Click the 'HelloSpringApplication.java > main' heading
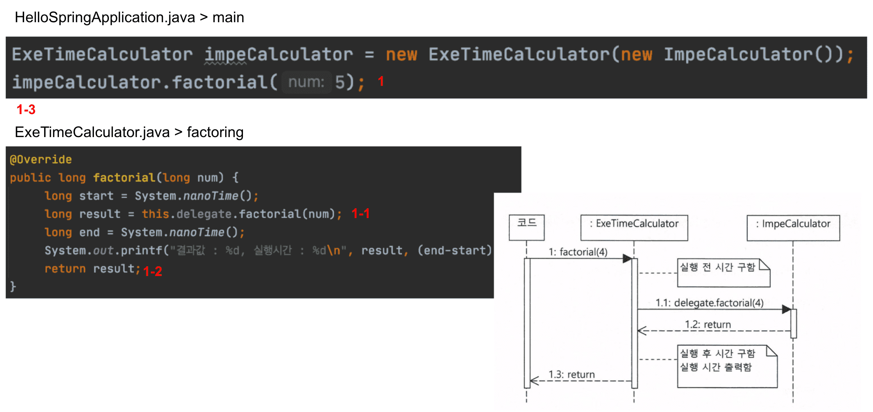Image resolution: width=873 pixels, height=412 pixels. 129,17
